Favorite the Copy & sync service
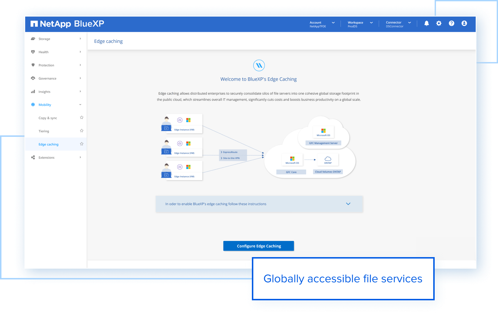This screenshot has width=498, height=314. click(82, 117)
